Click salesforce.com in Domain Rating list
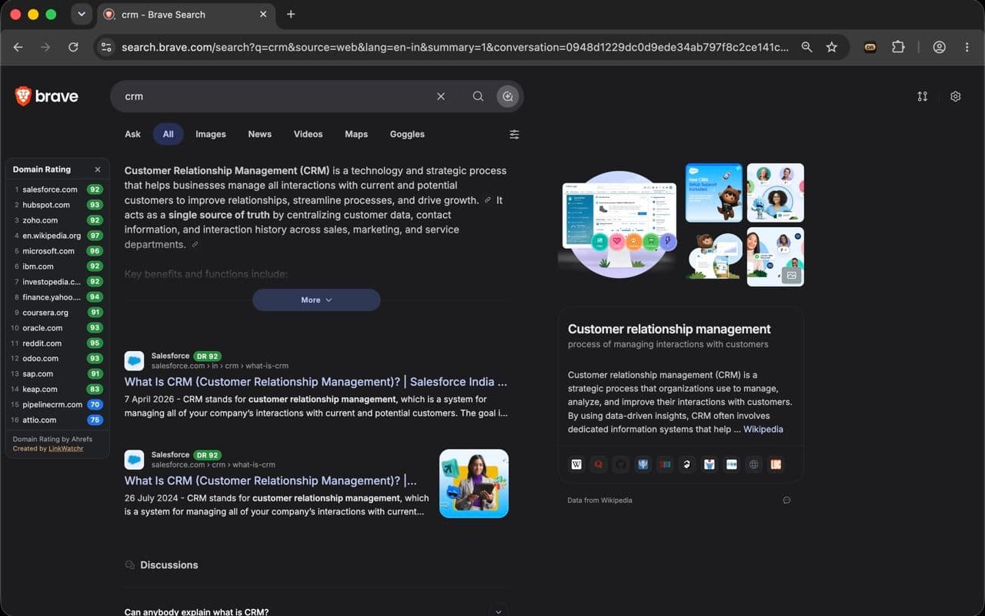The height and width of the screenshot is (616, 985). tap(50, 189)
